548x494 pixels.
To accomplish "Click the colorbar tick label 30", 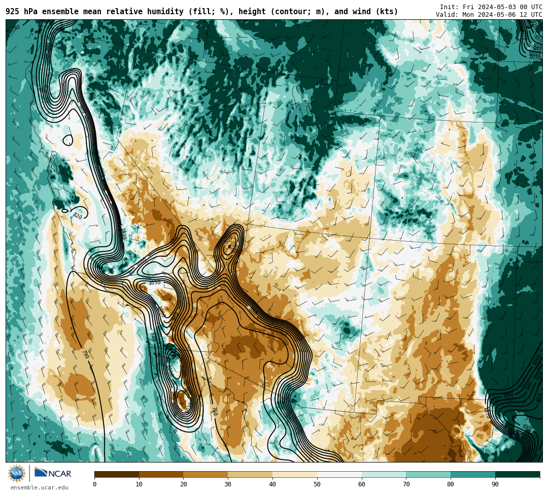I will [228, 484].
